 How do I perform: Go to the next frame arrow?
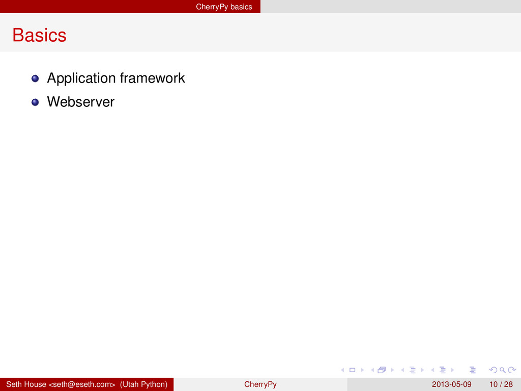click(392, 370)
